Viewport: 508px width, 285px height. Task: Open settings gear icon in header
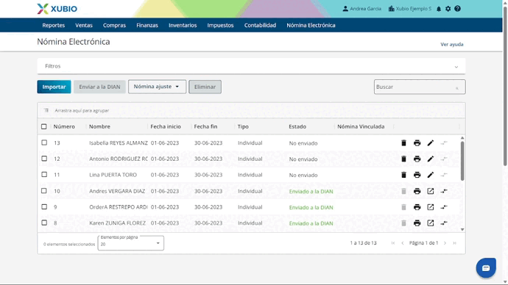tap(448, 9)
